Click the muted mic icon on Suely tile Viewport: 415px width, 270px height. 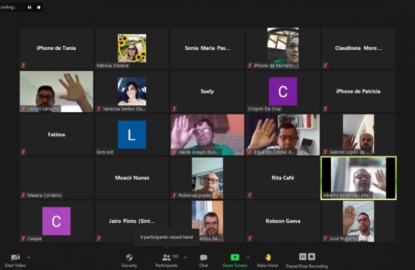tap(174, 109)
